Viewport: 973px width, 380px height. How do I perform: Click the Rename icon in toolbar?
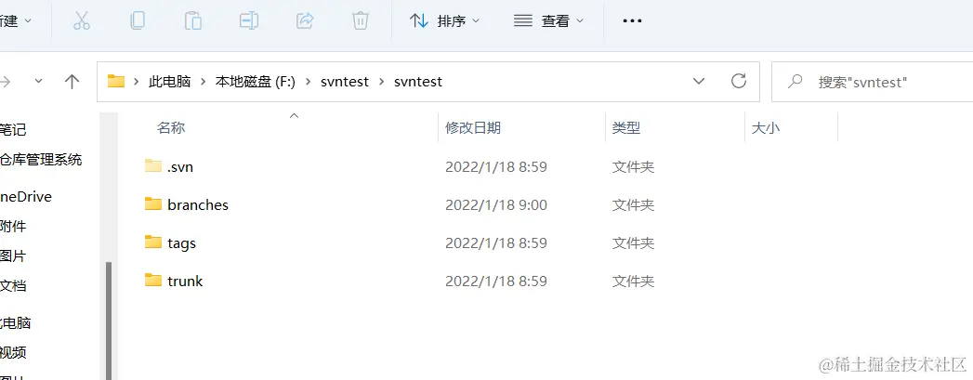(x=249, y=21)
